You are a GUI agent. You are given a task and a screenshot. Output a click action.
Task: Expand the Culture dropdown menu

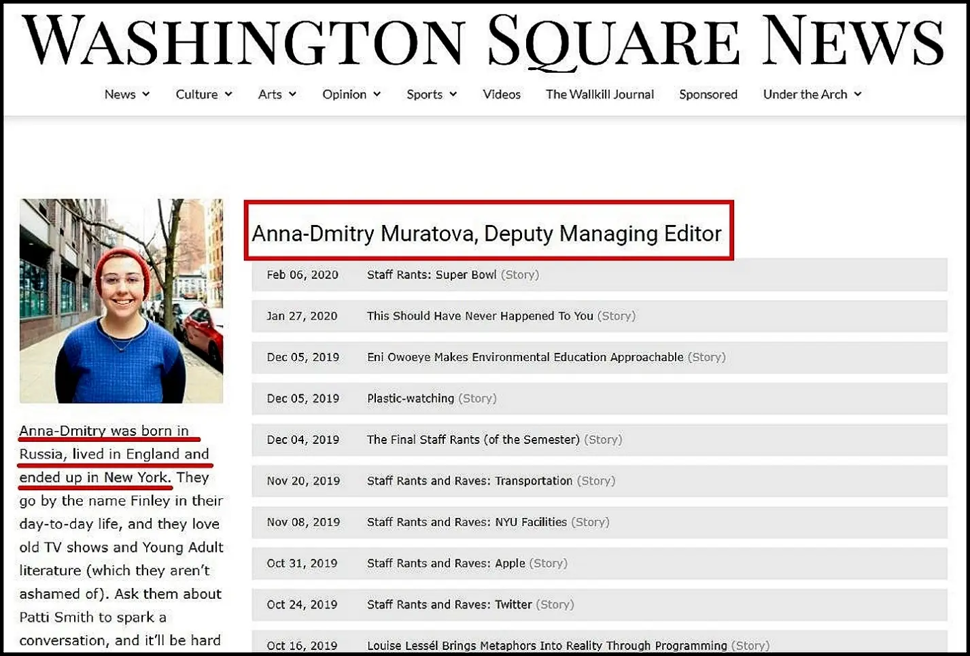[203, 94]
